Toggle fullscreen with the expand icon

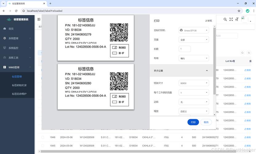tap(231, 19)
